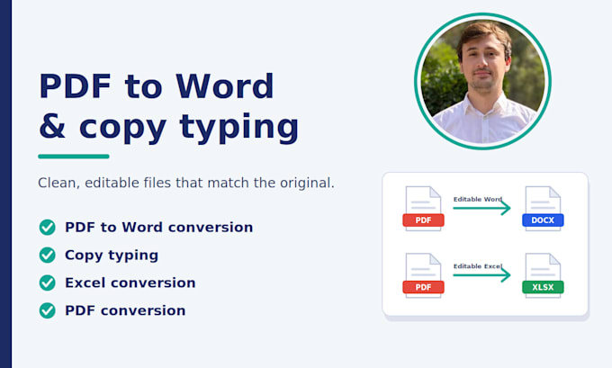Click the checkmark icon beside Excel conversion
Screen dimensions: 612x368
(x=47, y=283)
